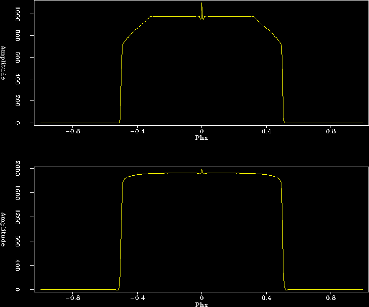Pick the 600 tick label on upper y-axis

pos(18,58)
